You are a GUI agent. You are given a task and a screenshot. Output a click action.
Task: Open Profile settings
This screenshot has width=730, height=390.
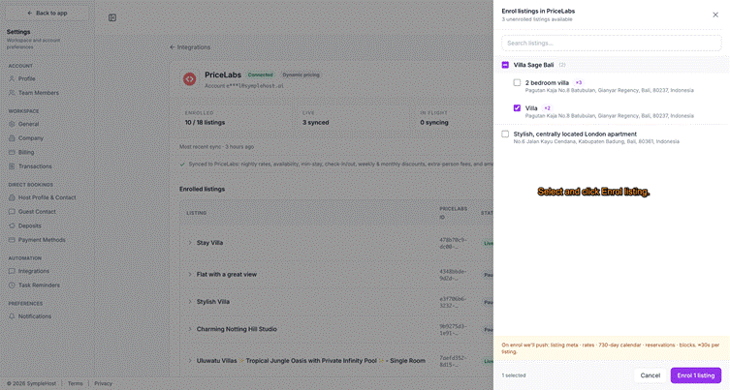(26, 79)
